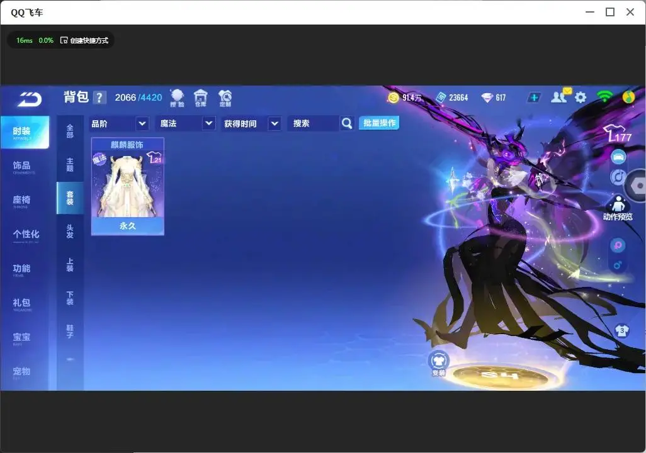Expand the 品阶 dropdown
The height and width of the screenshot is (453, 646).
118,123
